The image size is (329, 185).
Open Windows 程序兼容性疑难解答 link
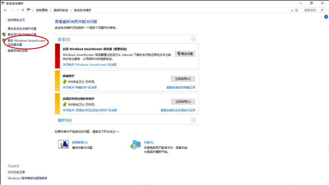27,178
